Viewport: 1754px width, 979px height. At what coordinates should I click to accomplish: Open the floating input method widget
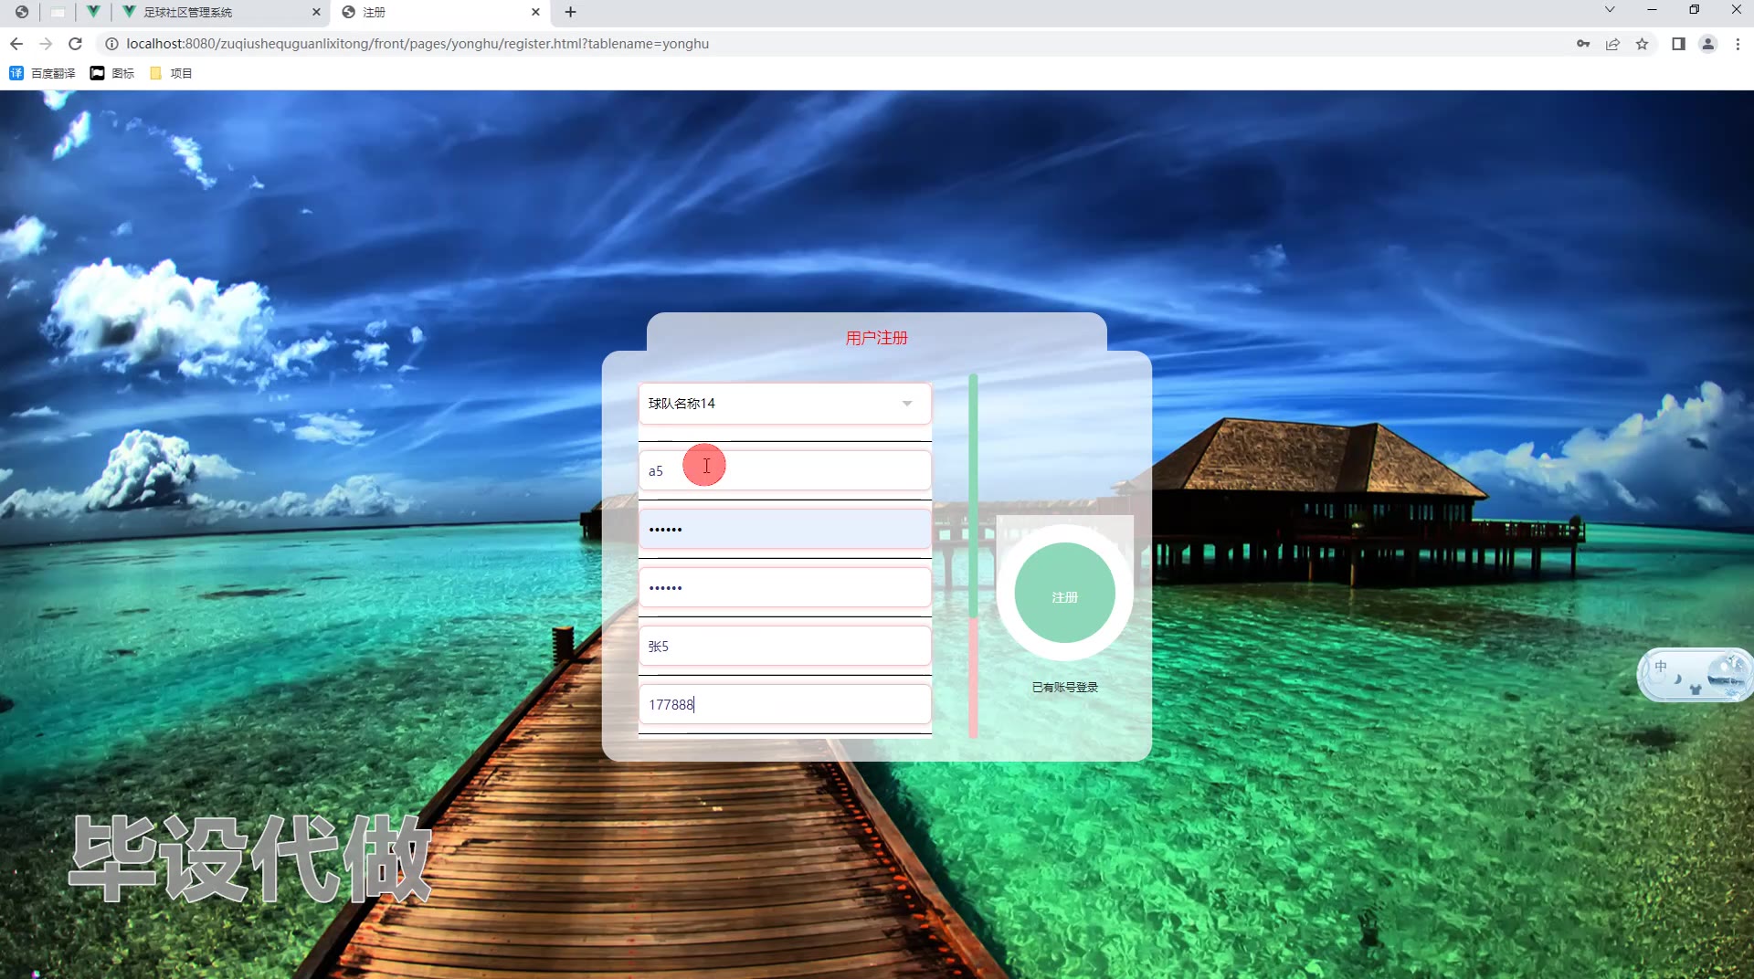point(1695,675)
